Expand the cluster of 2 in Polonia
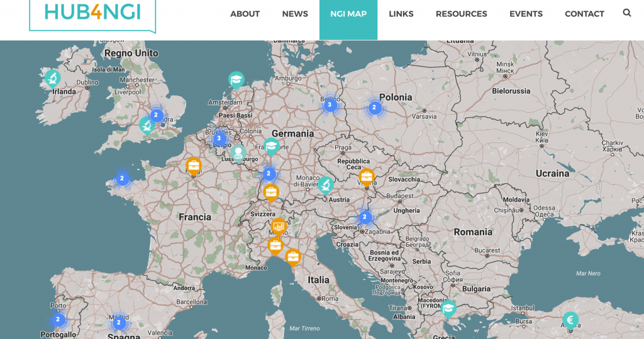Screen dimensions: 644x339 pos(374,108)
